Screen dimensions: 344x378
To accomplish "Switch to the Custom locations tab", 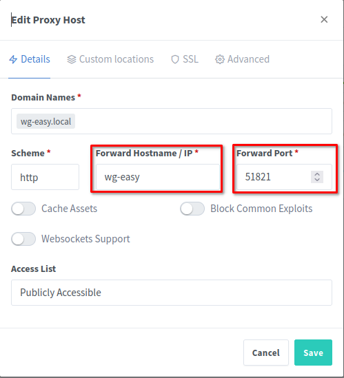I will pos(110,59).
